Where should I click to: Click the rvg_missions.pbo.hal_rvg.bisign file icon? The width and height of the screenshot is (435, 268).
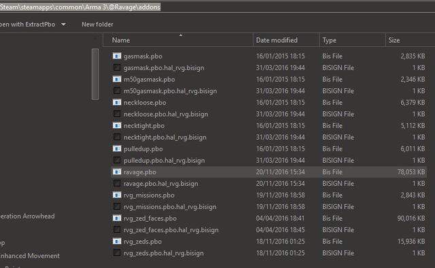click(117, 206)
